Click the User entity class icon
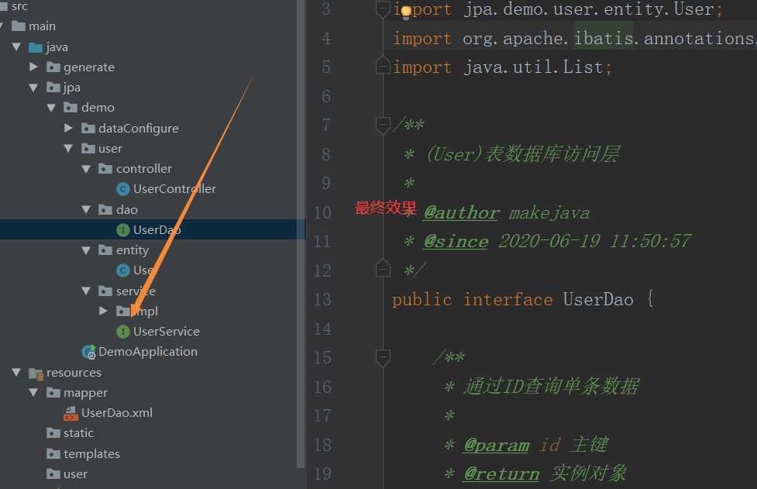 coord(123,270)
